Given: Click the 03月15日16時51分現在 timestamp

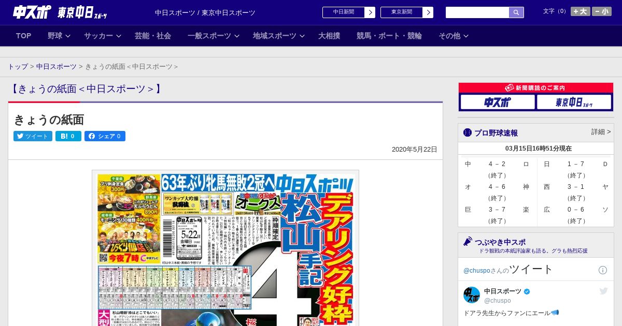Looking at the screenshot, I should (x=539, y=149).
